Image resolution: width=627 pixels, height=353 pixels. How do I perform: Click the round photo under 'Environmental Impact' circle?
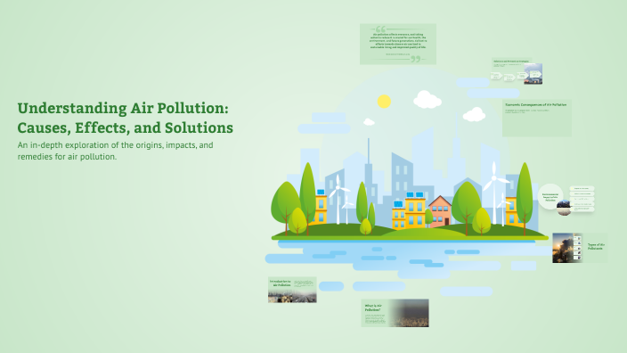coord(564,208)
